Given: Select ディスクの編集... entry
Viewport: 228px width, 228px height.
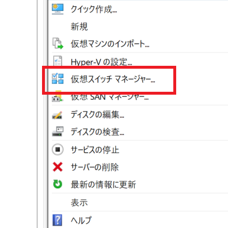Looking at the screenshot, I should [x=97, y=115].
